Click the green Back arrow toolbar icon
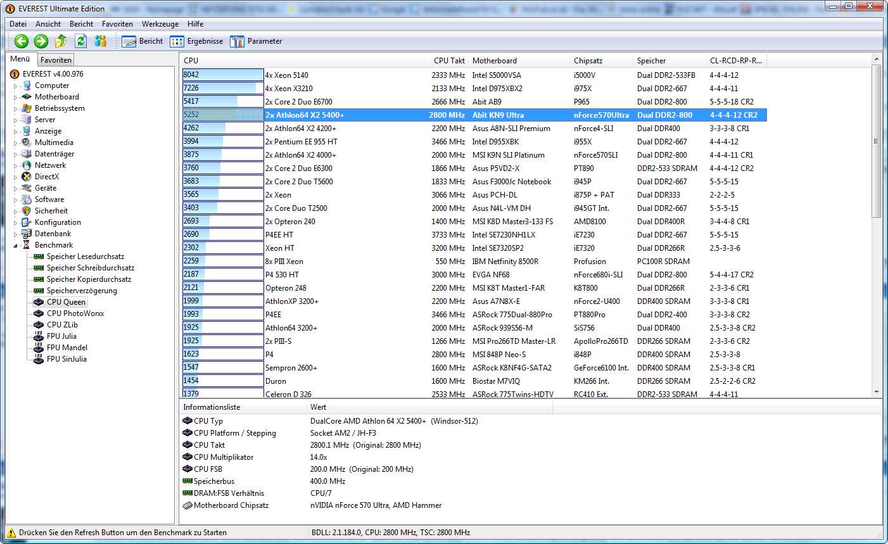The width and height of the screenshot is (888, 544). point(22,41)
